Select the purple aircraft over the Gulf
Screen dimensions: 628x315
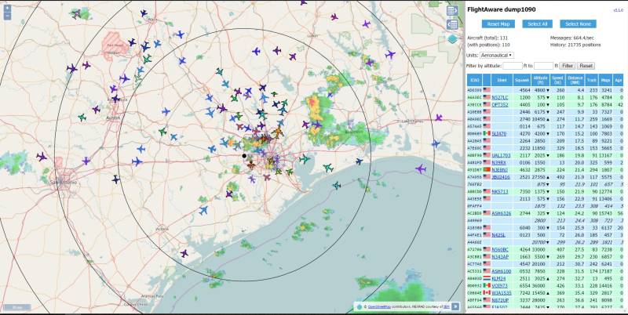tap(420, 168)
